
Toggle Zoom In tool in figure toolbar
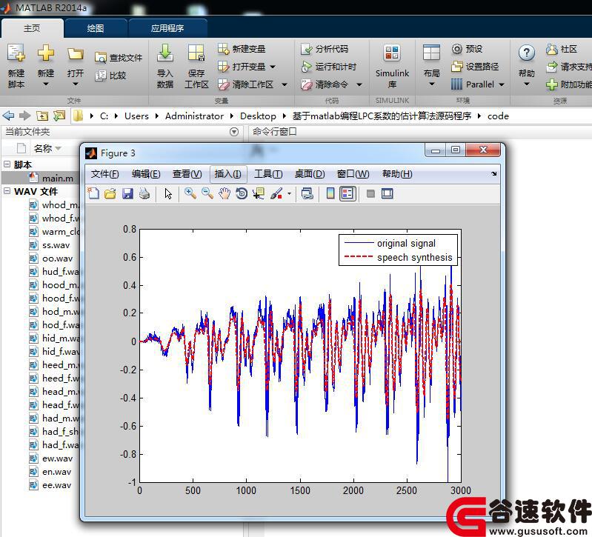click(190, 193)
